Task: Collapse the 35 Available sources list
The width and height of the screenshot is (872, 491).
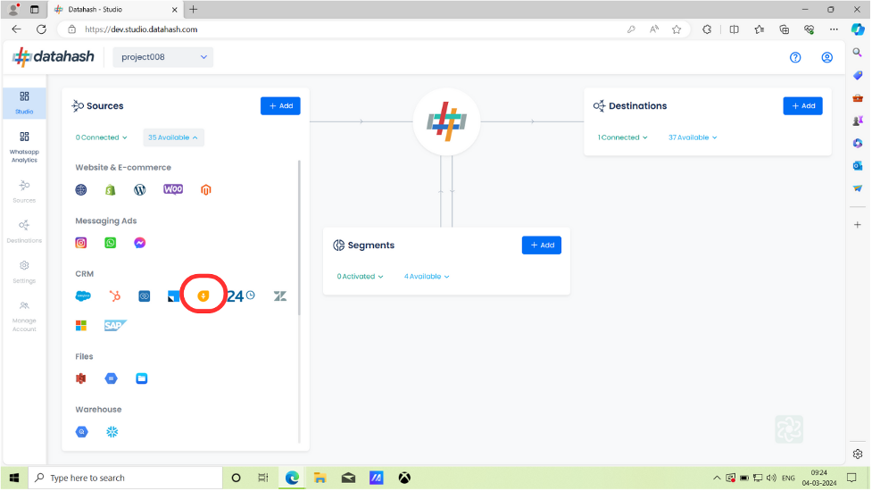Action: (173, 137)
